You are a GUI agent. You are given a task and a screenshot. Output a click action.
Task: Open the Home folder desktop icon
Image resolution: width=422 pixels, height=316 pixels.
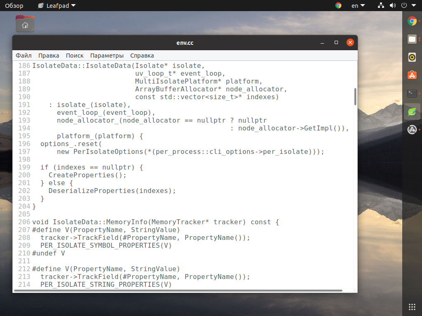point(25,24)
